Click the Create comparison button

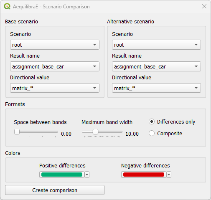click(55, 190)
